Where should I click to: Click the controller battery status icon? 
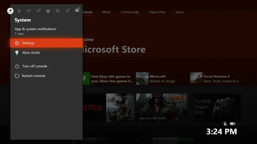pos(232,124)
